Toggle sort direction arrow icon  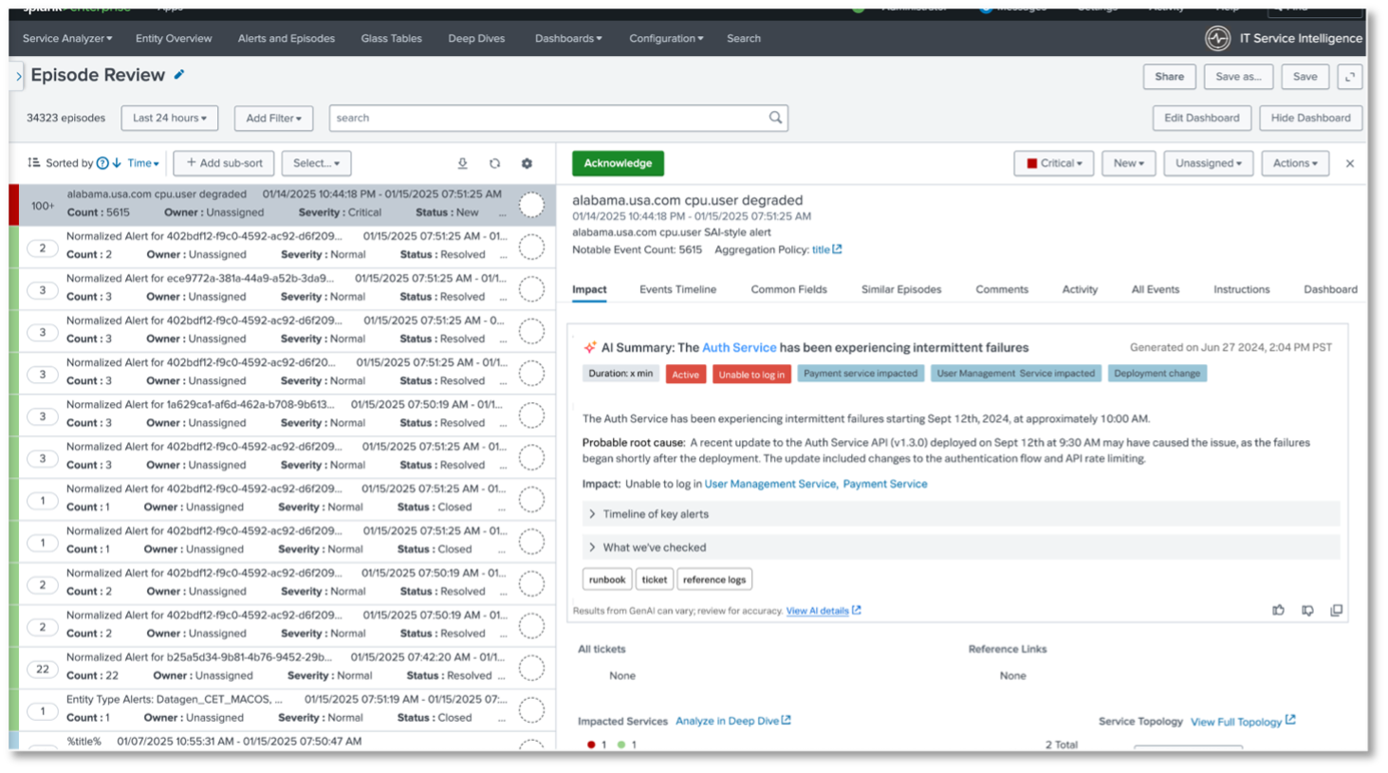pos(117,163)
